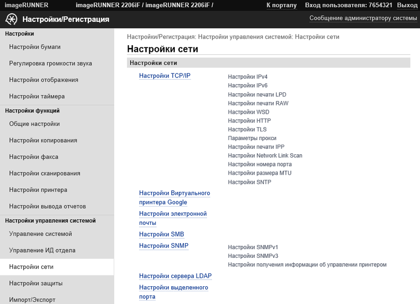Select Настройки сканирования in sidebar
Viewport: 420px width, 304px height.
(x=45, y=174)
